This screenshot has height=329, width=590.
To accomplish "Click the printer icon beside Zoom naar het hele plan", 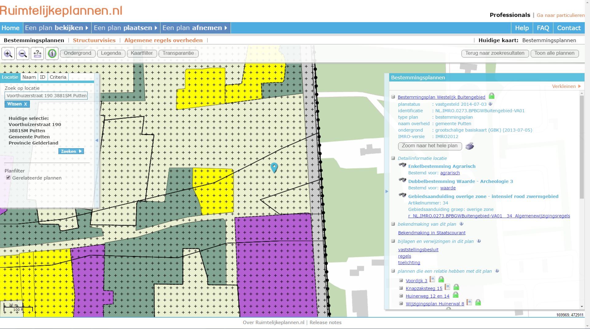I will click(x=470, y=146).
